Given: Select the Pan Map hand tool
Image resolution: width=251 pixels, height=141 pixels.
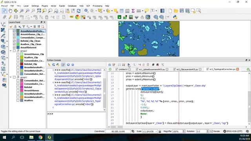Looking at the screenshot, I should 10,11.
